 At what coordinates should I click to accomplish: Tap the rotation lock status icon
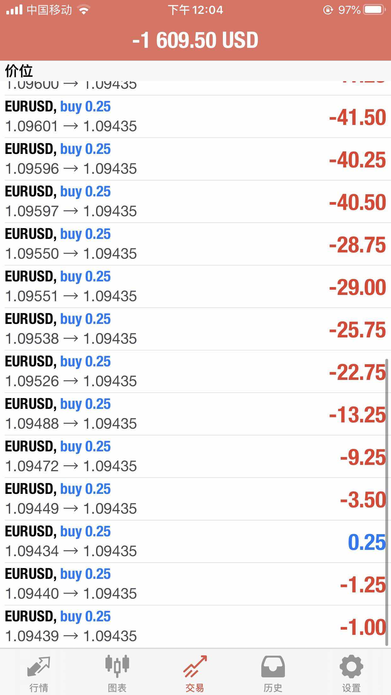328,10
